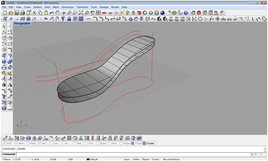Cut selection with the scissors icon

34,13
